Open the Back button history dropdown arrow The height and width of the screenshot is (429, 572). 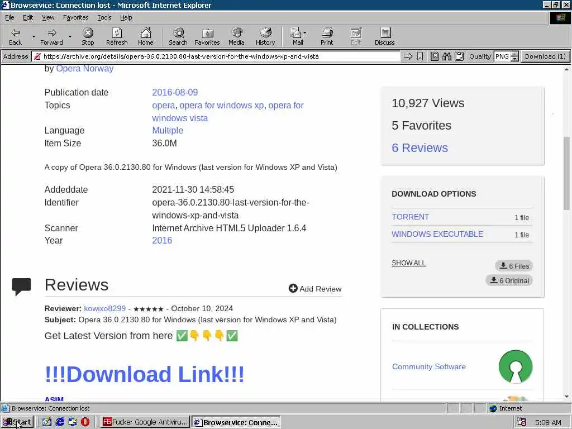click(x=34, y=36)
